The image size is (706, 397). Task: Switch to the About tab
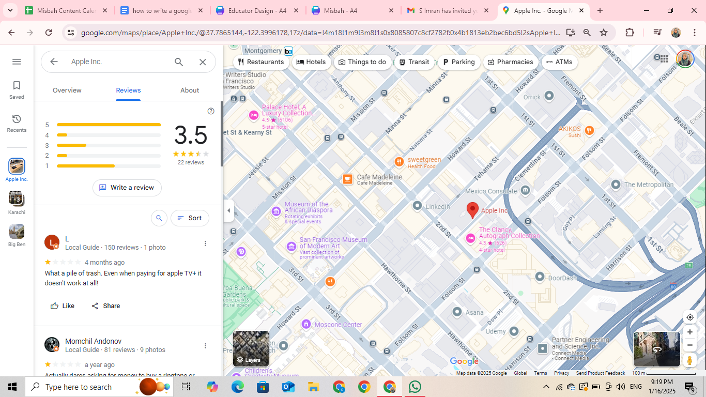(x=190, y=90)
